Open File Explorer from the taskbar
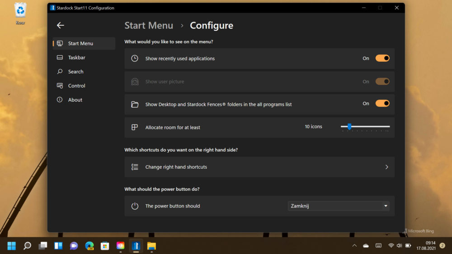This screenshot has height=254, width=452. coord(151,246)
